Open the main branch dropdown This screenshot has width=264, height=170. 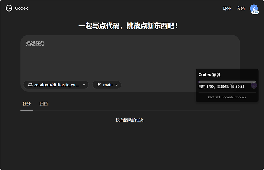tap(107, 84)
